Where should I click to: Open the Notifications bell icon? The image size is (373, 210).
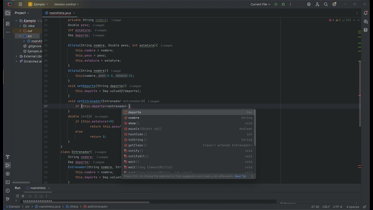coord(366,13)
